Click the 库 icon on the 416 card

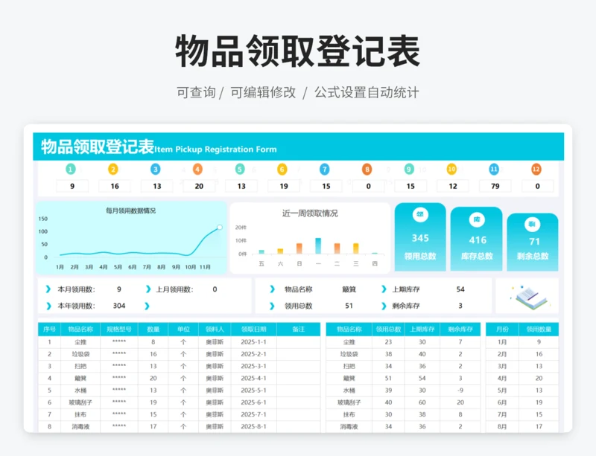[x=477, y=219]
